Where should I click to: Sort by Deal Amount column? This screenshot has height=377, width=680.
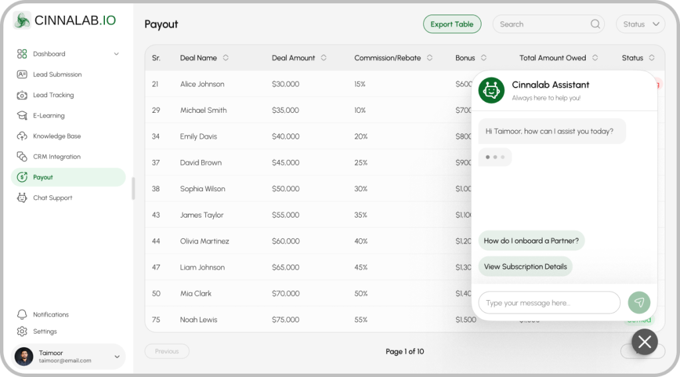pyautogui.click(x=323, y=58)
